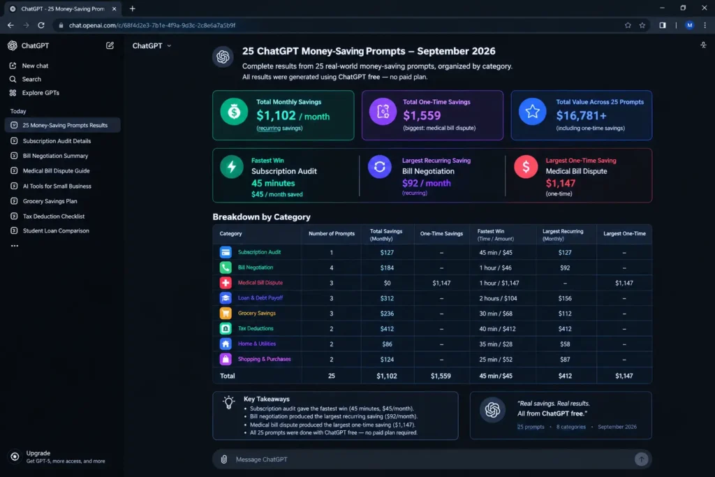Viewport: 715px width, 477px height.
Task: Open the browser three-dot menu
Action: pyautogui.click(x=705, y=26)
